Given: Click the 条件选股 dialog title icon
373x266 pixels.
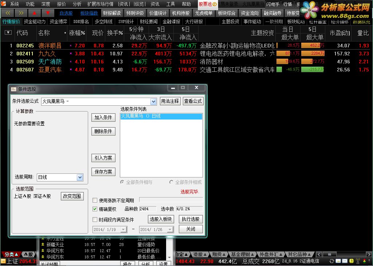Looking at the screenshot, I should [13, 89].
